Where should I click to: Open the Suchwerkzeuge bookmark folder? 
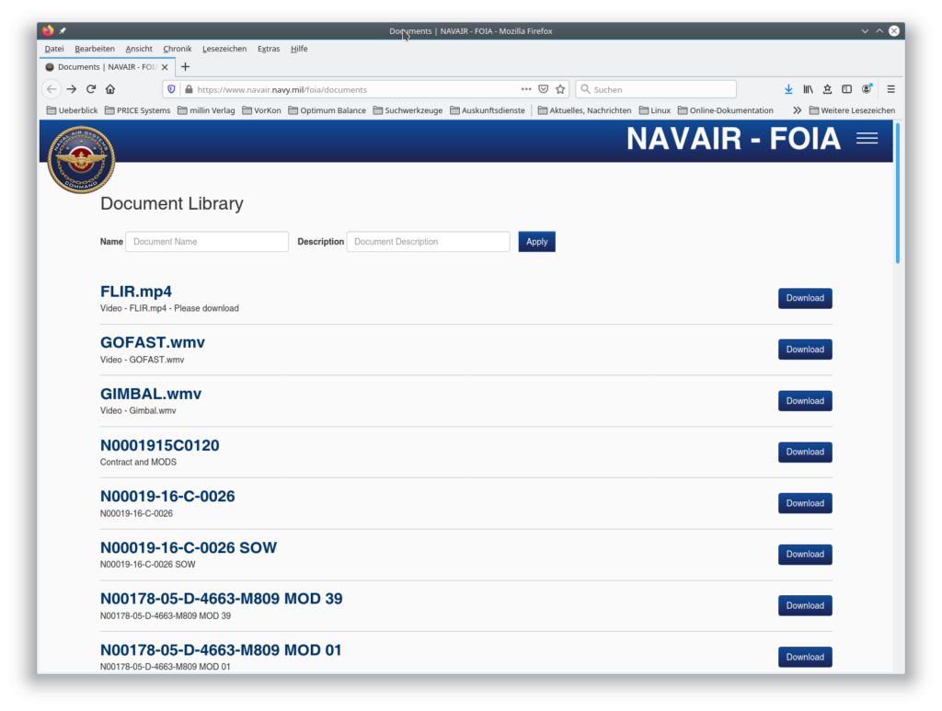pyautogui.click(x=408, y=110)
